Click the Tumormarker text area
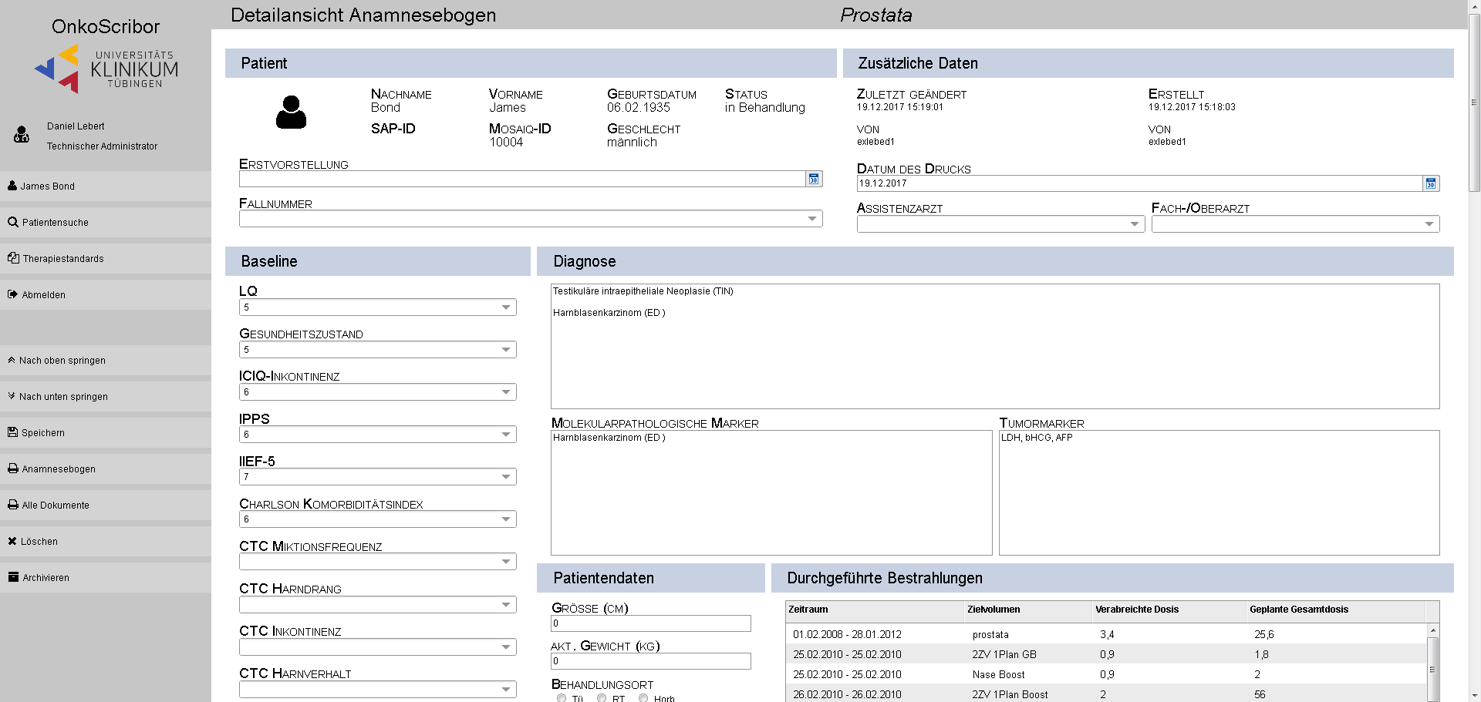 click(x=1220, y=492)
